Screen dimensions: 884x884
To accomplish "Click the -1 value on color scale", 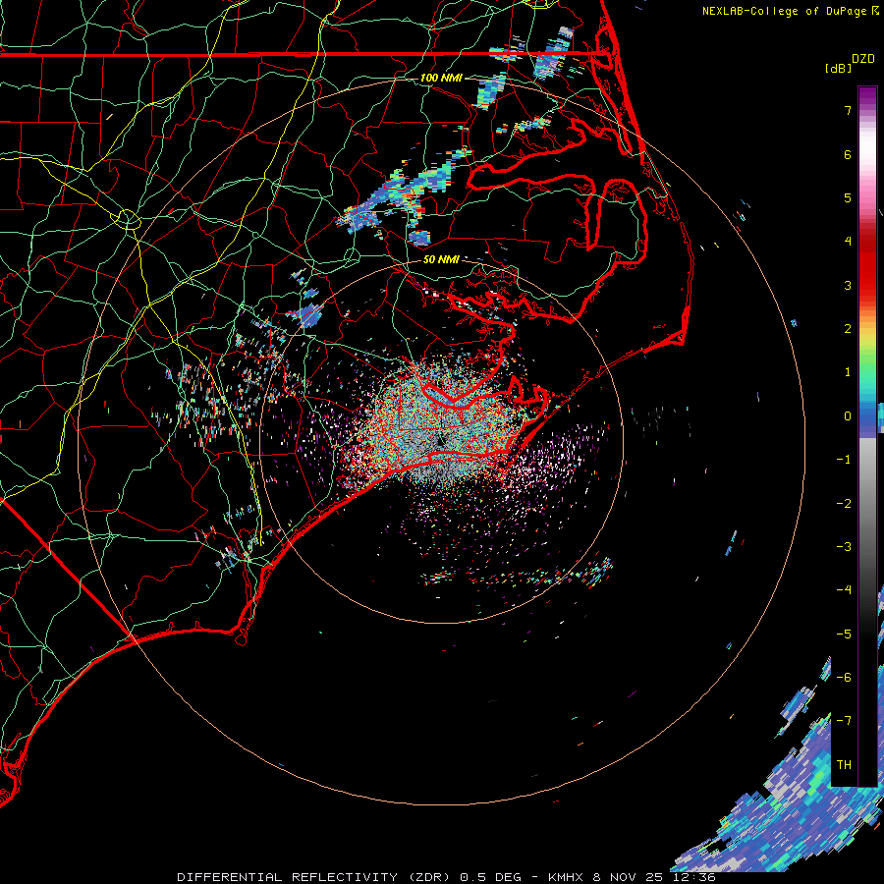I will [844, 460].
